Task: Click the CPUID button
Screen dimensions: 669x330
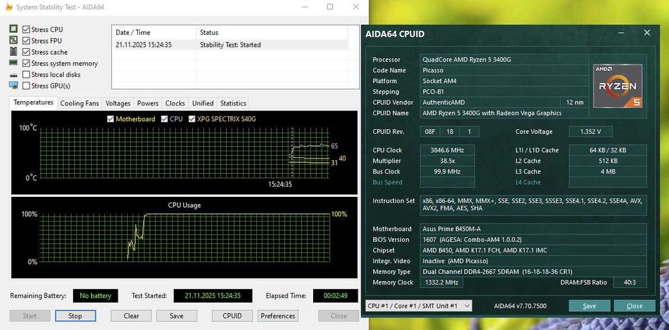Action: (232, 316)
